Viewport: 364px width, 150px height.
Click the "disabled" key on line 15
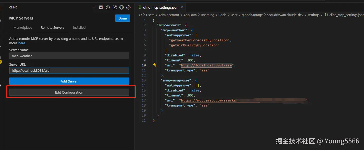click(175, 90)
